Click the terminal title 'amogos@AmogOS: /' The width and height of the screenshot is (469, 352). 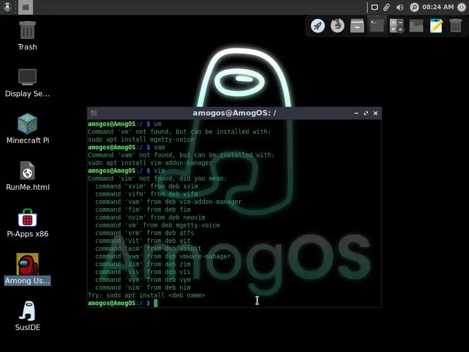click(234, 113)
